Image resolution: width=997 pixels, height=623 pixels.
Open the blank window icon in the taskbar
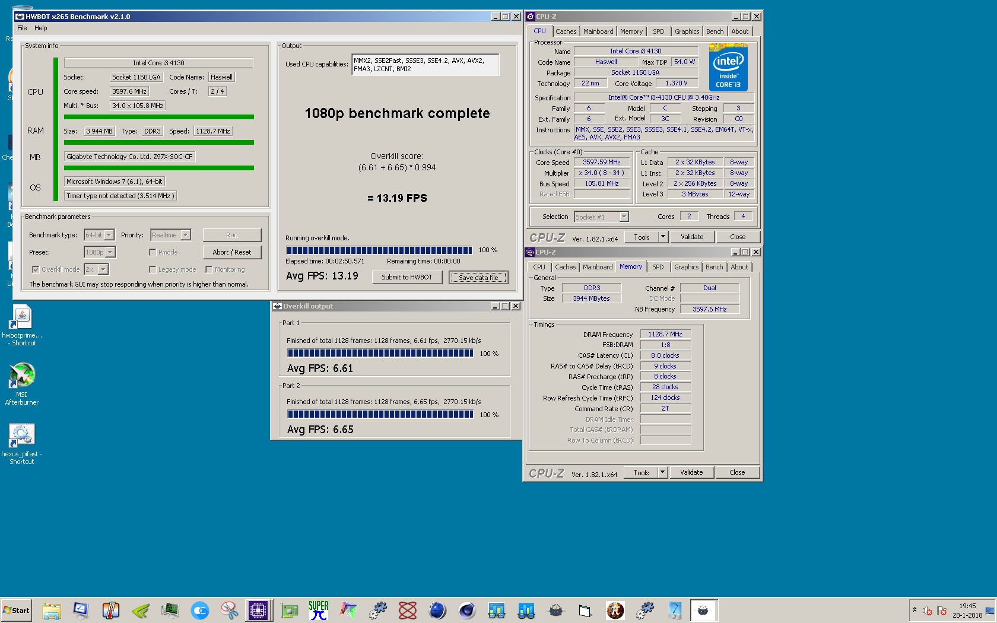tap(586, 610)
